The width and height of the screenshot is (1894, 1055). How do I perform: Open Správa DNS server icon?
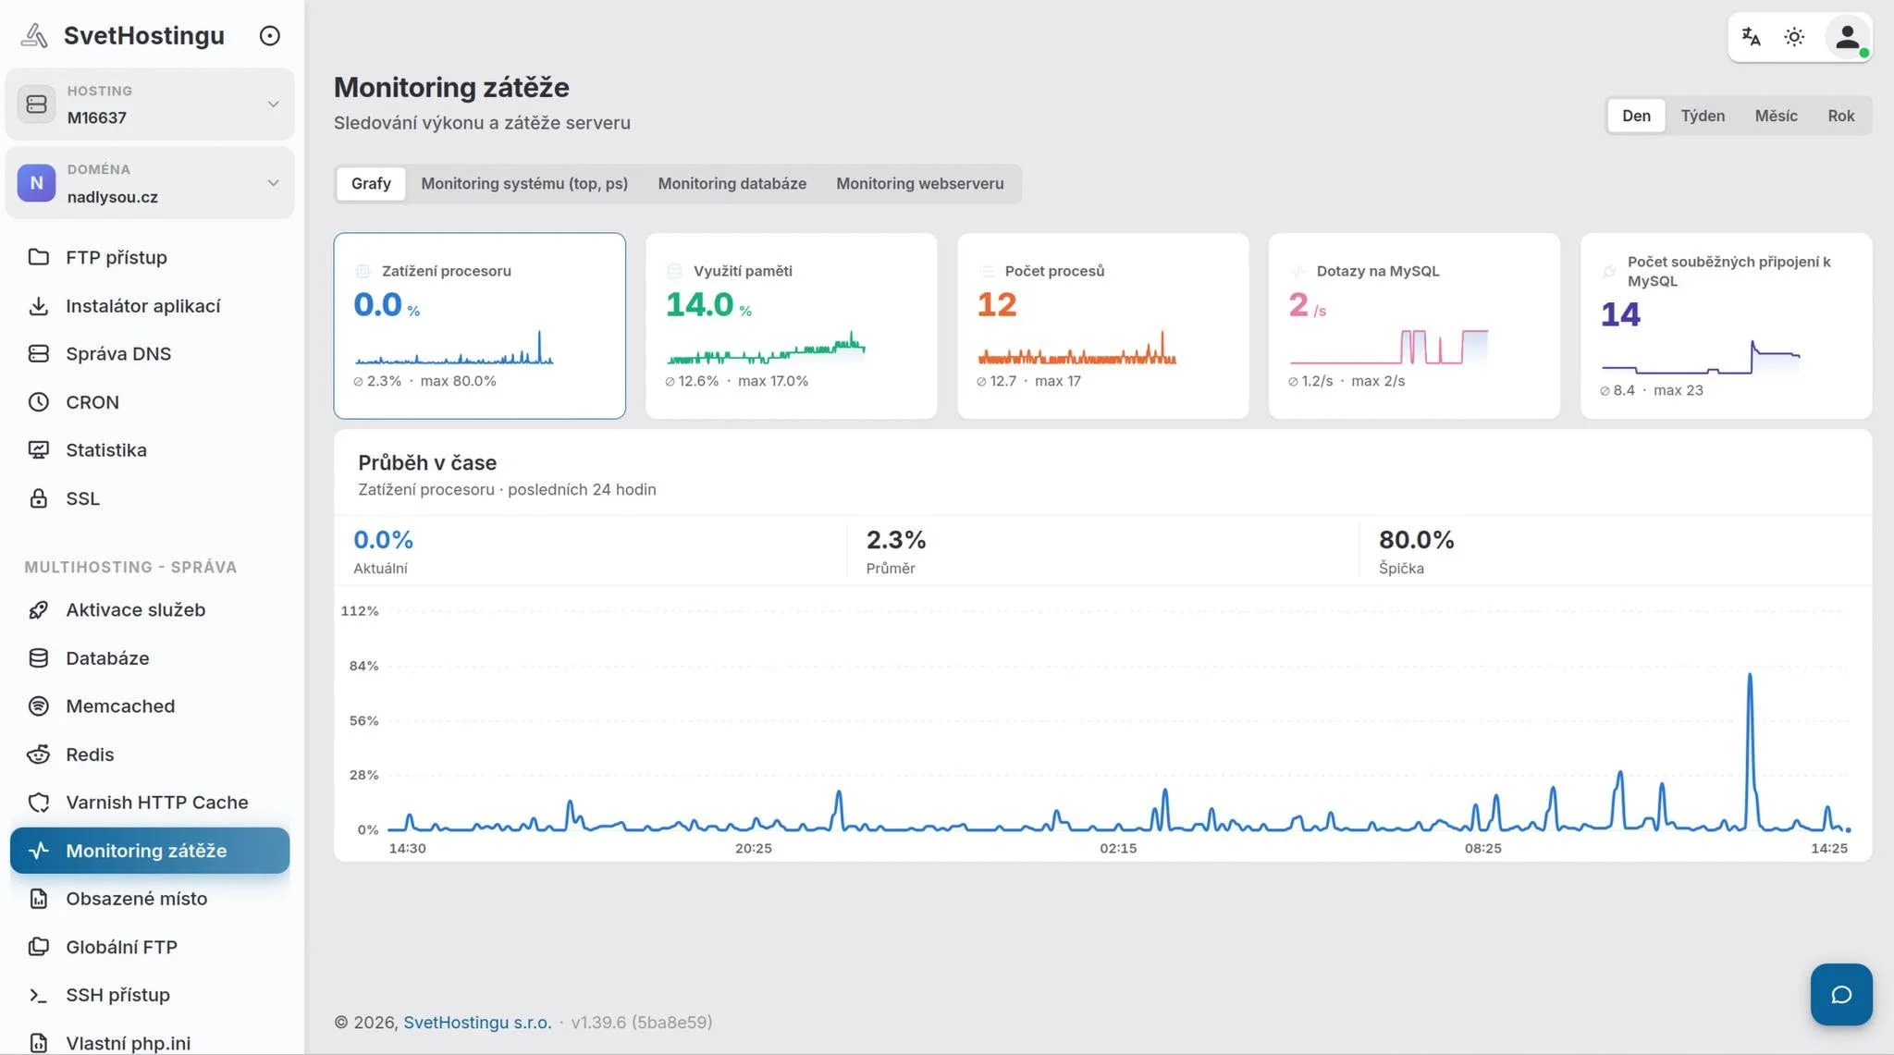pyautogui.click(x=38, y=354)
